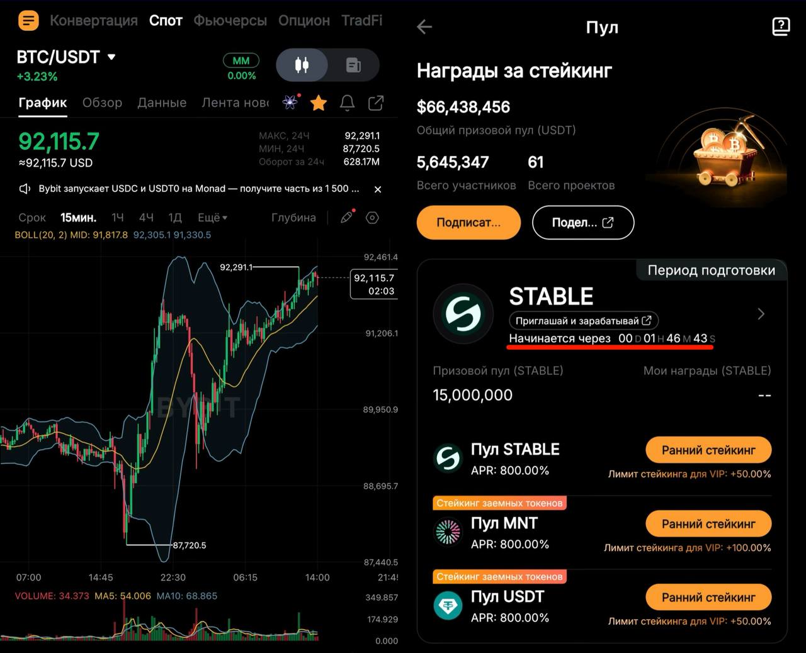Screen dimensions: 806x653
Task: Switch to the Фьючерсы tab
Action: (x=230, y=21)
